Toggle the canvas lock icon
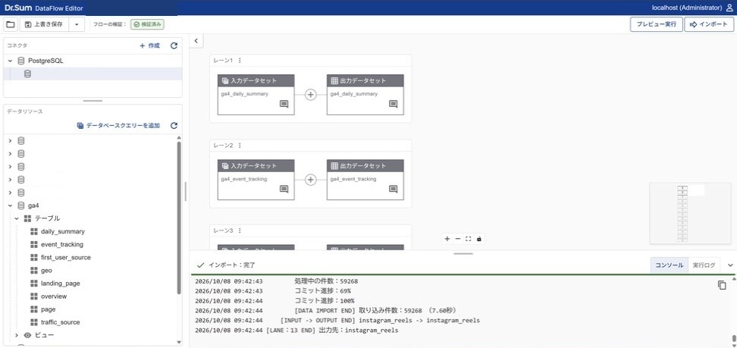This screenshot has height=348, width=737. click(x=479, y=239)
